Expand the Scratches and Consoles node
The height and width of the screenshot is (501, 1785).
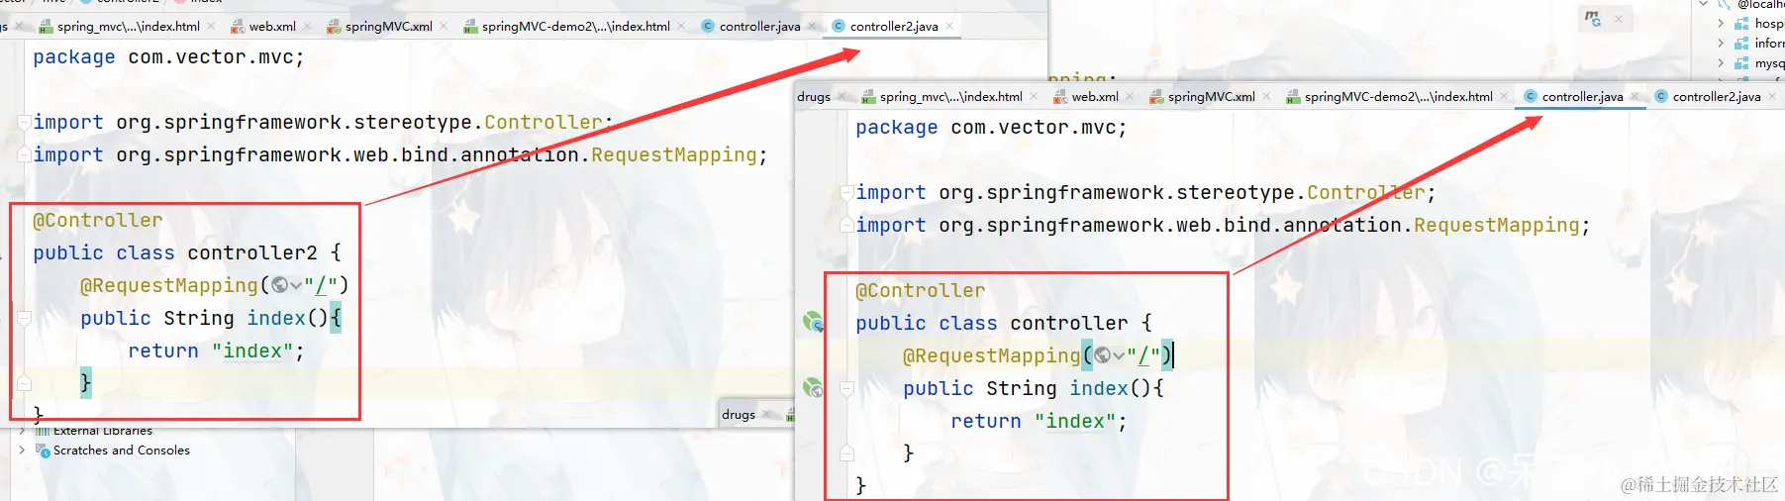22,450
